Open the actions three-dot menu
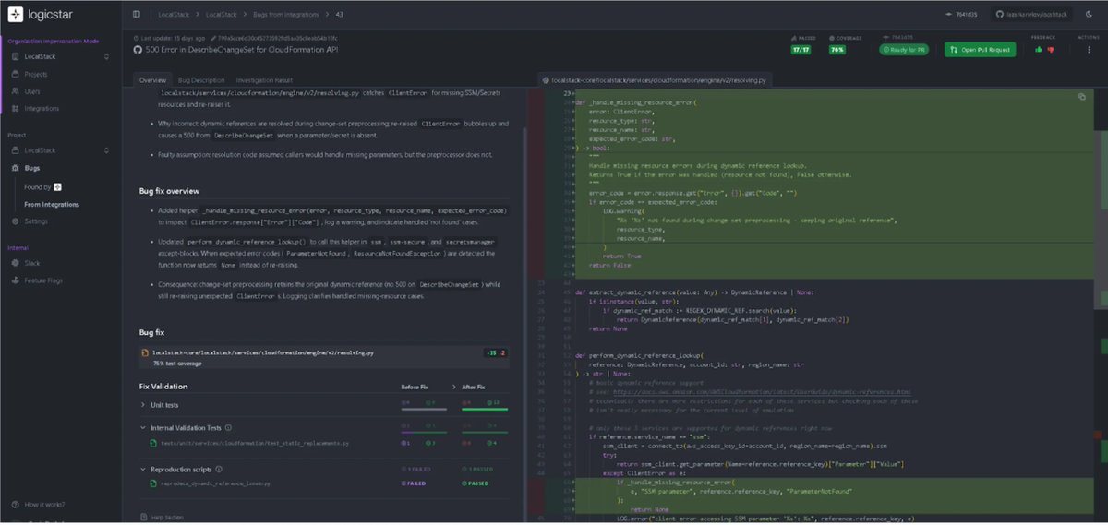The image size is (1108, 525). (1087, 50)
